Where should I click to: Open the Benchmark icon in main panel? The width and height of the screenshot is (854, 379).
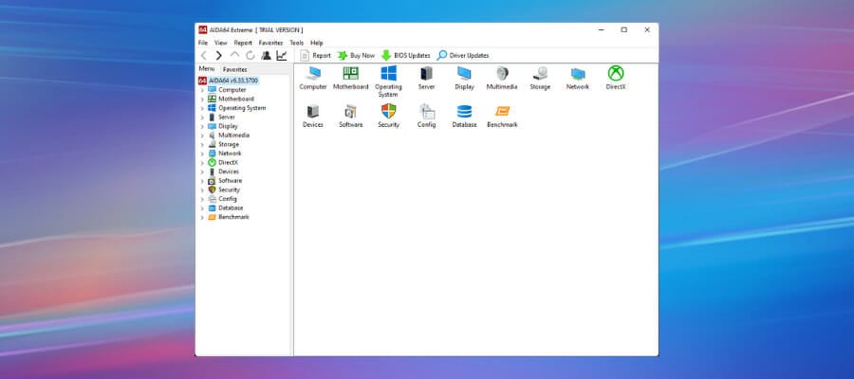(502, 112)
